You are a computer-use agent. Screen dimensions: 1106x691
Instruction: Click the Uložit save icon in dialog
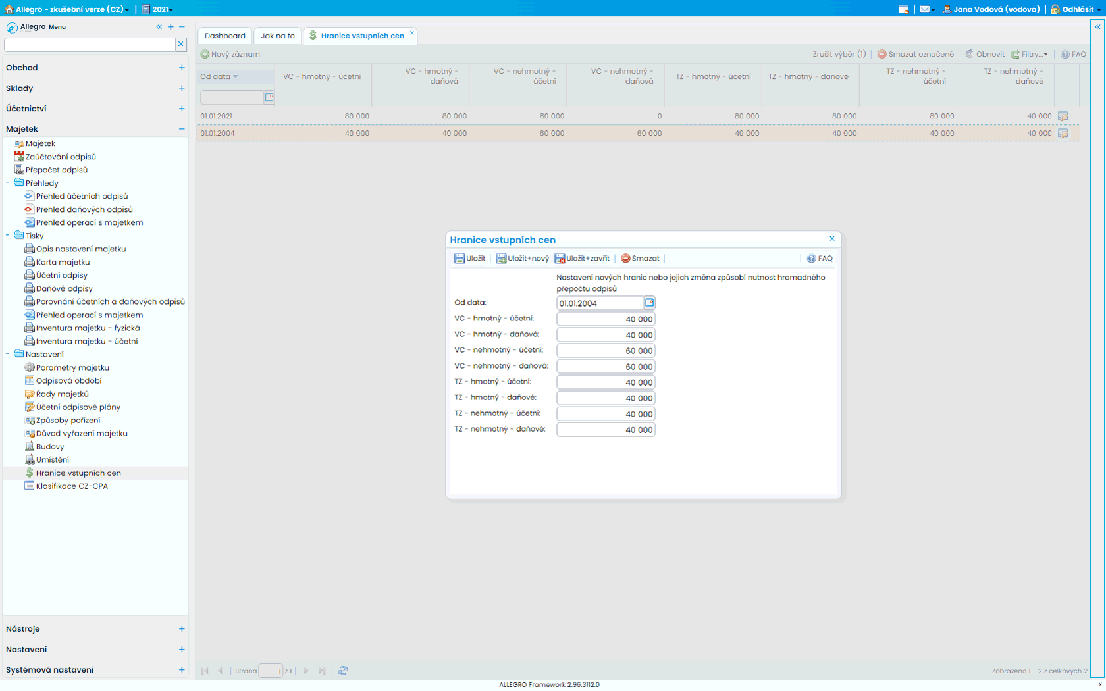[x=460, y=259]
